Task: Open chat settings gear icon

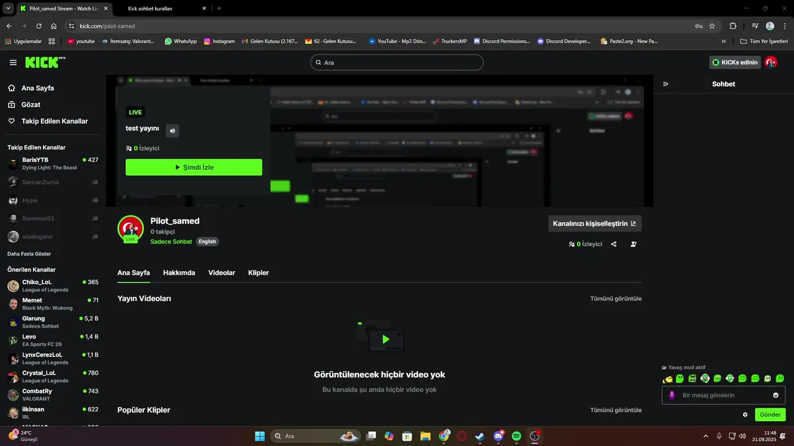Action: [x=745, y=414]
